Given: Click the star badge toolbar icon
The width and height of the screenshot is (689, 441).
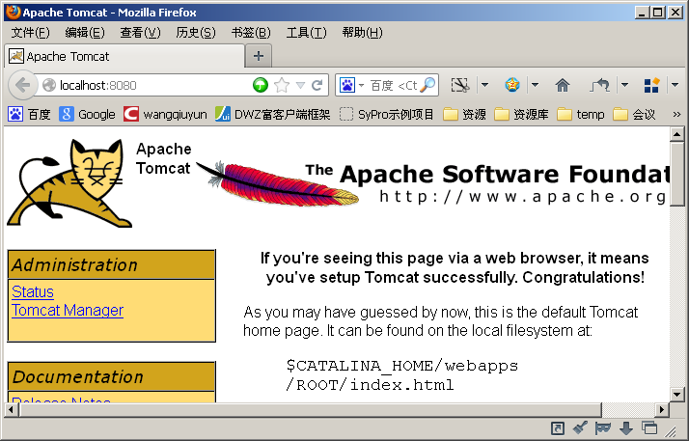Looking at the screenshot, I should click(511, 85).
